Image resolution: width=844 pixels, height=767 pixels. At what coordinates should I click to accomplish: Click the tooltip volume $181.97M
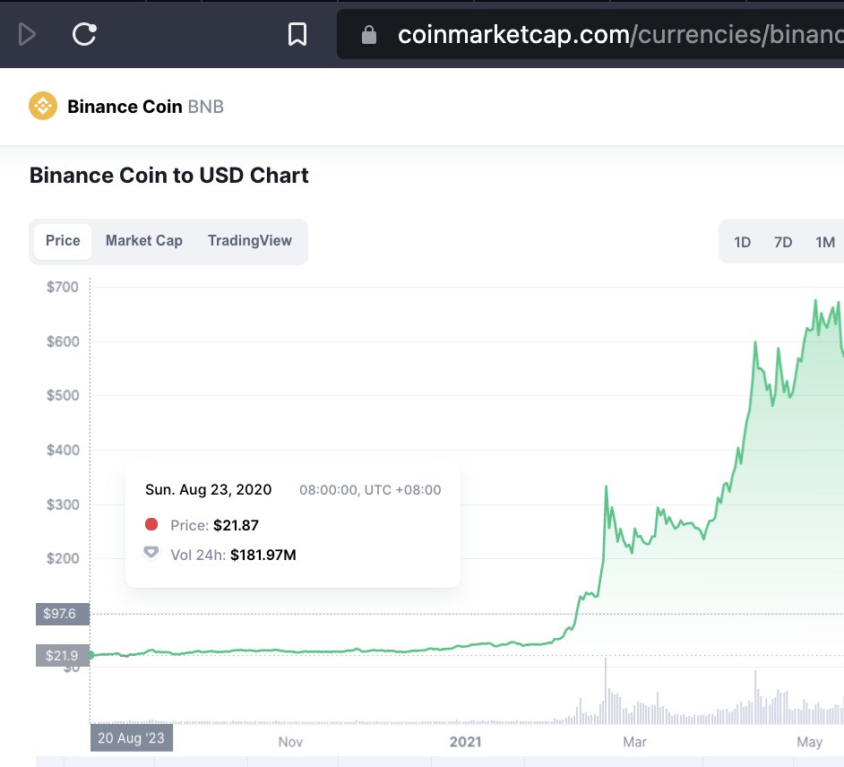click(x=263, y=555)
